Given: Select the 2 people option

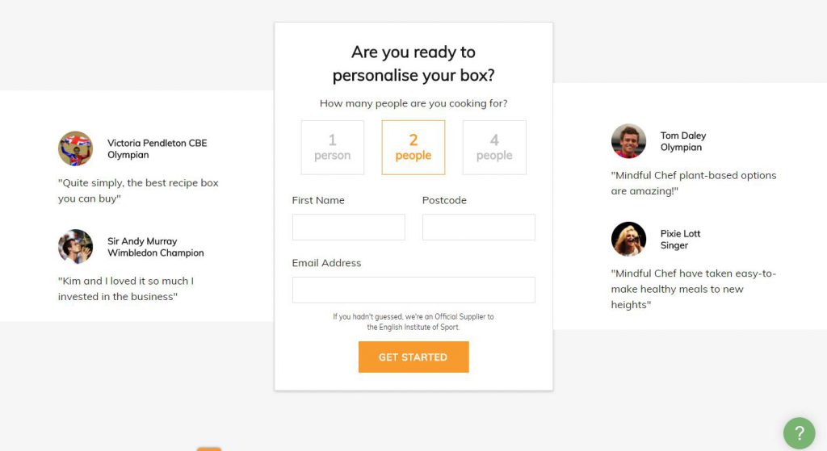Looking at the screenshot, I should pos(413,148).
